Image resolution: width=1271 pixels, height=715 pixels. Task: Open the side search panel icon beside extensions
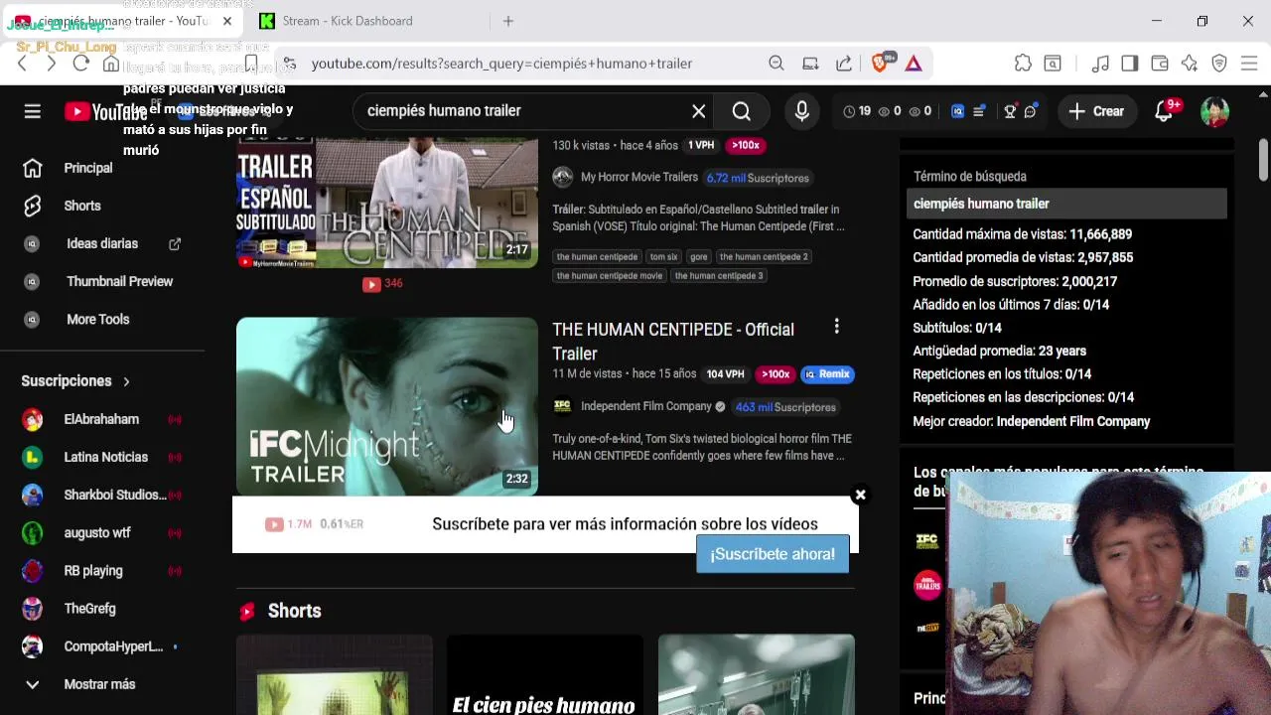click(x=1053, y=64)
